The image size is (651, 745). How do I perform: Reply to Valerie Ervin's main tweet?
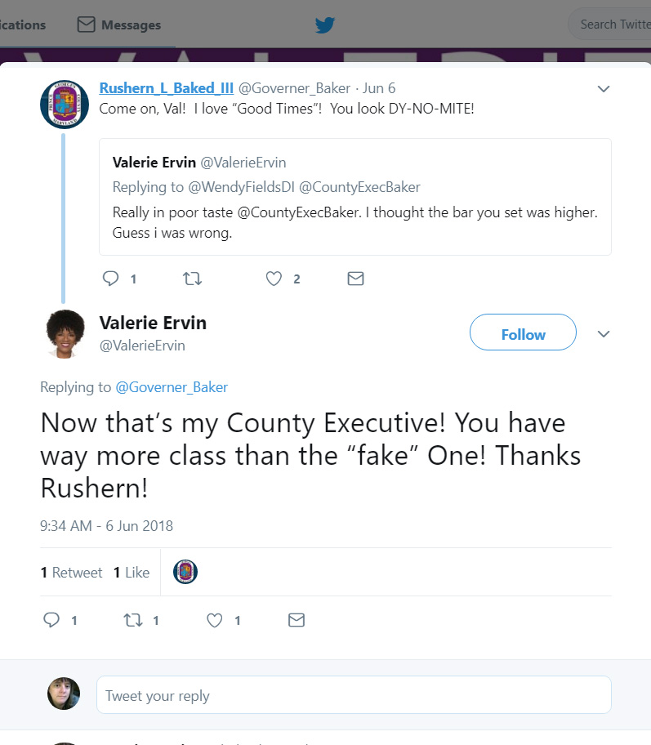[51, 620]
